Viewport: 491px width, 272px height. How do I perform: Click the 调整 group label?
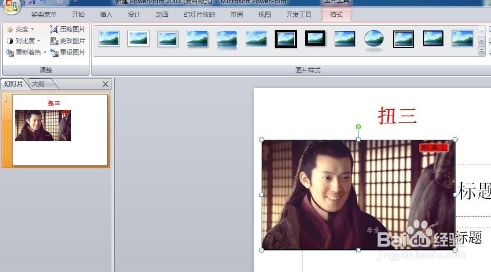pos(46,70)
